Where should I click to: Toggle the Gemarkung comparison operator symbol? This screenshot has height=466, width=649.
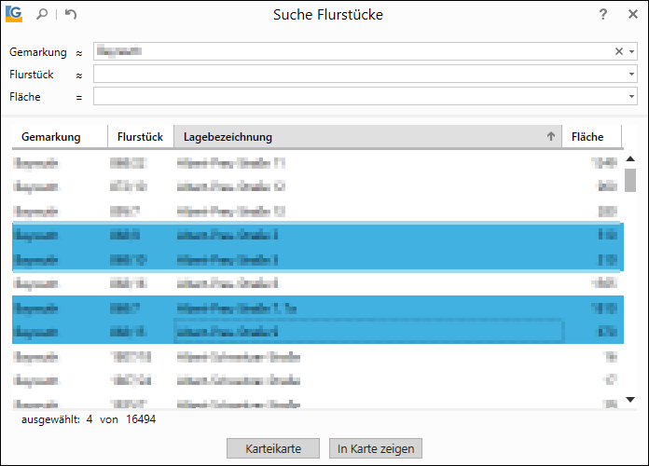pos(78,52)
